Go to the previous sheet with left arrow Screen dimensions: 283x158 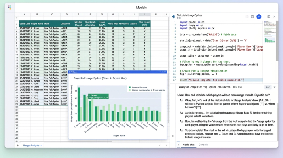[x=160, y=145]
